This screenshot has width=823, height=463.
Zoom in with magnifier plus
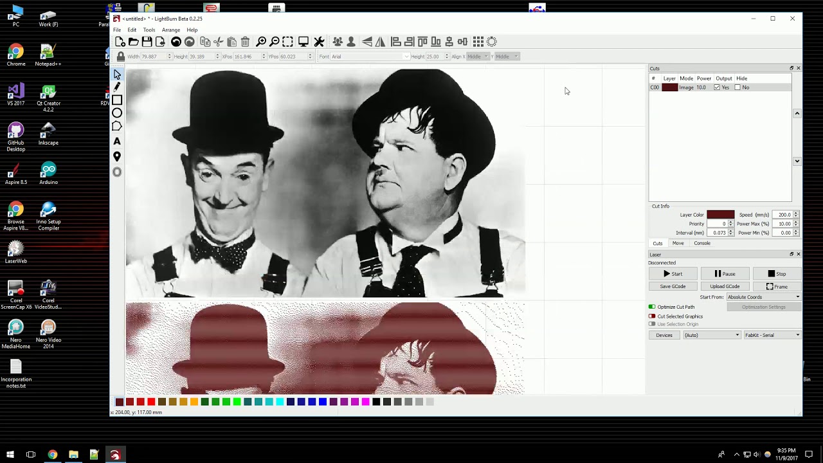(x=261, y=42)
